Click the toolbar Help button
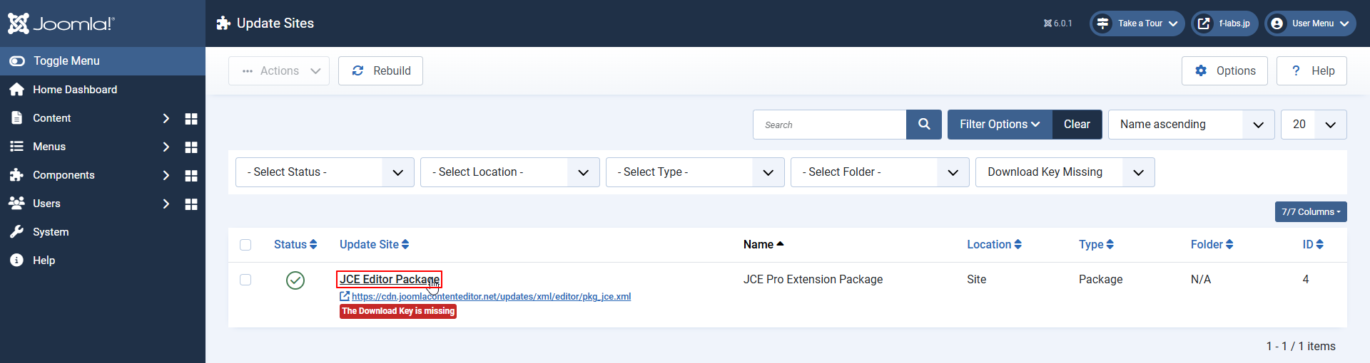The height and width of the screenshot is (363, 1370). point(1311,71)
